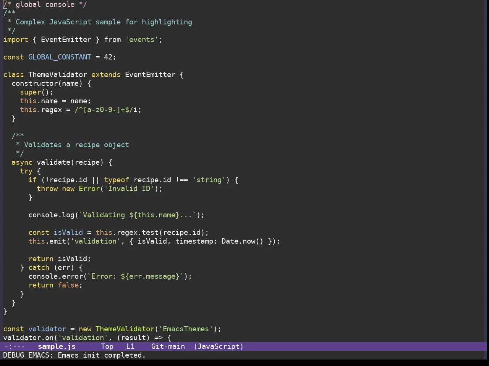
Task: Click the validator variable in const declaration
Action: point(47,329)
